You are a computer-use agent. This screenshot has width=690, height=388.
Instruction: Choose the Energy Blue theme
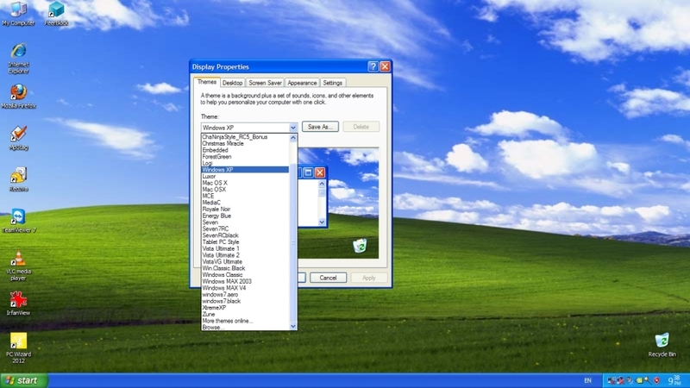tap(245, 216)
